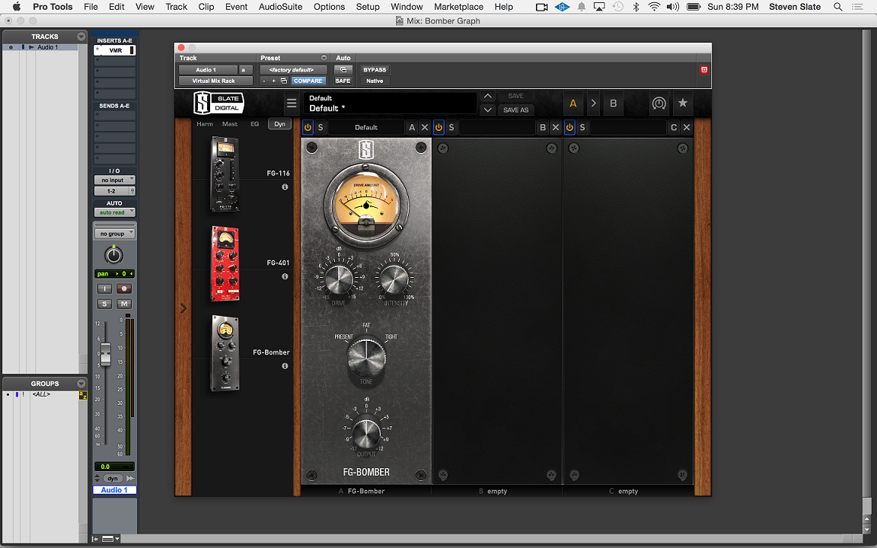Click the red target icon in plugin header

click(704, 70)
